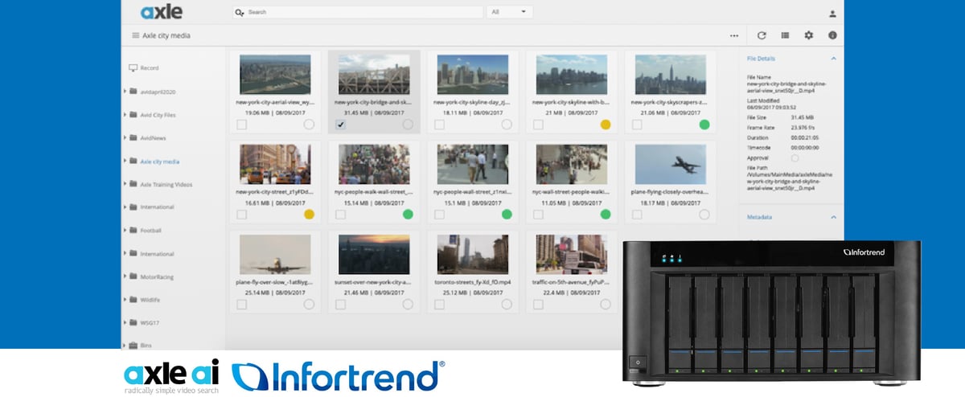
Task: Toggle approval circle on plane-fly-over-slow clip
Action: point(309,305)
